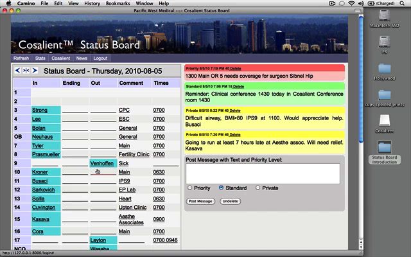Delete the Private Kasava running late message
The image size is (411, 257).
point(235,134)
